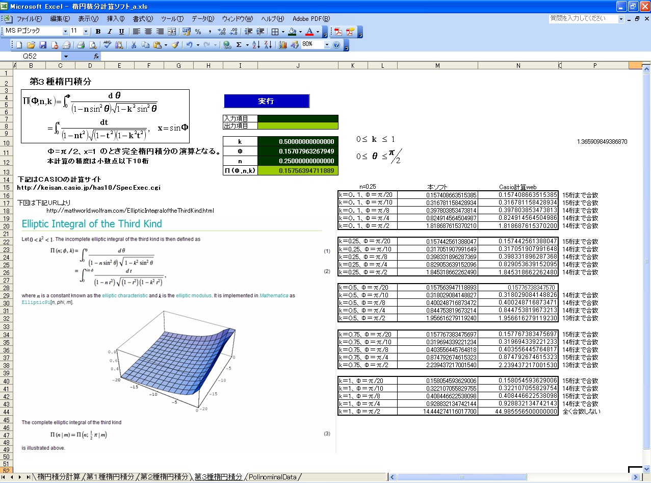Viewport: 651px width, 483px height.
Task: Apply comma style formatting
Action: tap(210, 32)
